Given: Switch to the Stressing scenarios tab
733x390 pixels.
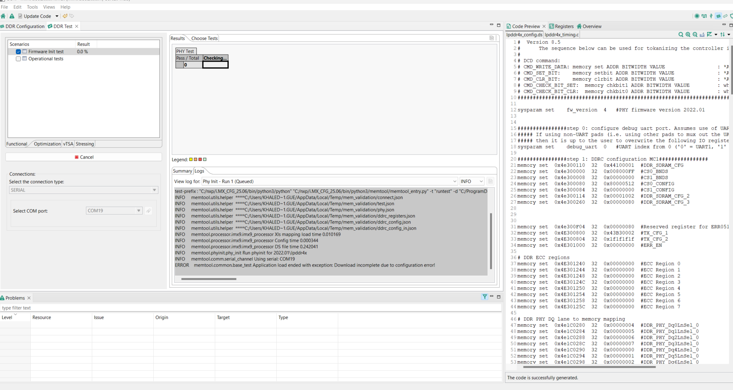Looking at the screenshot, I should (x=85, y=144).
